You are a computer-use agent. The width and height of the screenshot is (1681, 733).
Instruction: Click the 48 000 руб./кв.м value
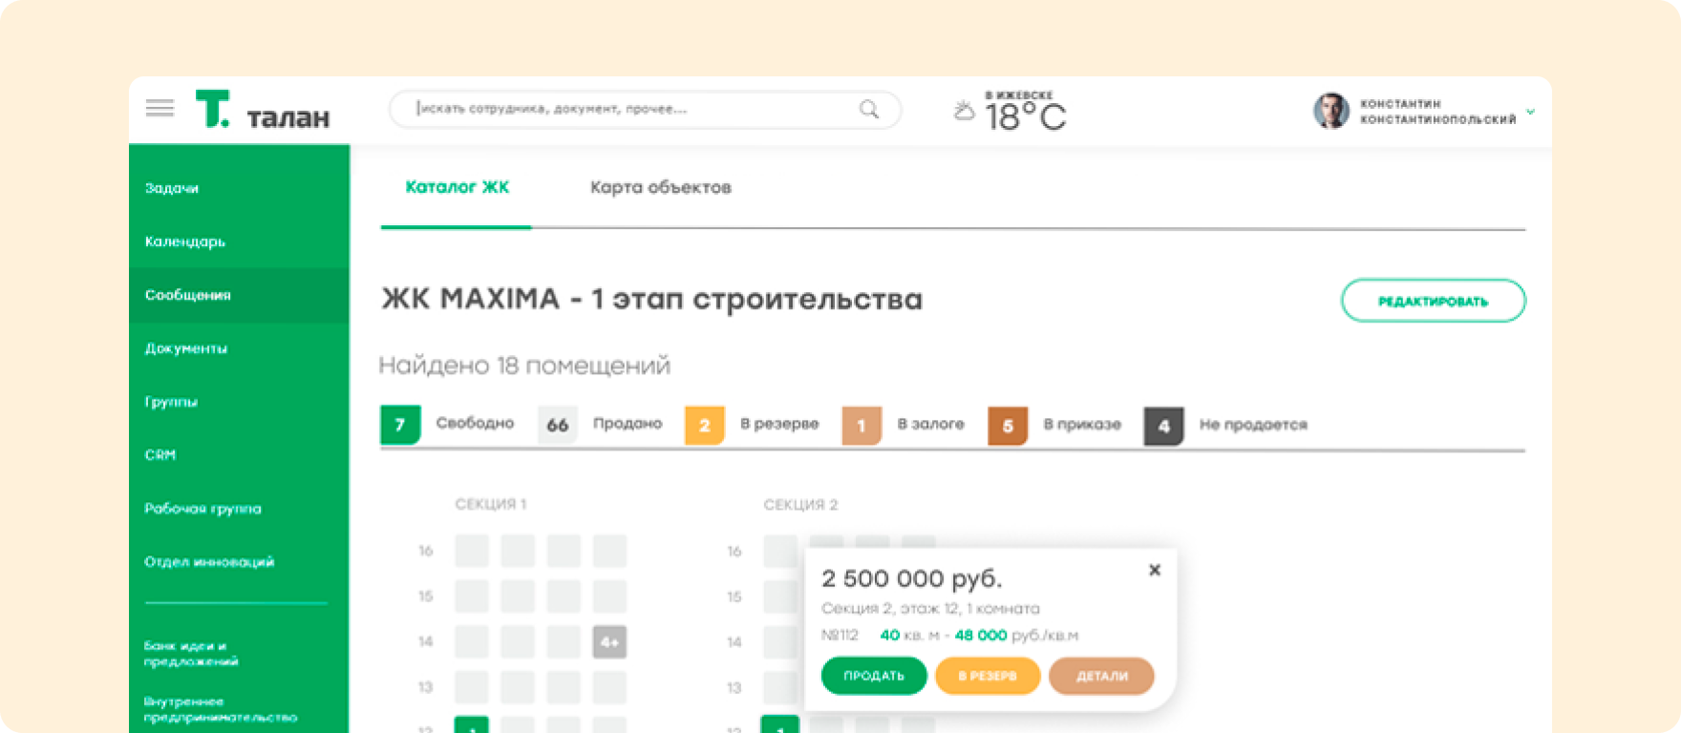pos(1016,636)
